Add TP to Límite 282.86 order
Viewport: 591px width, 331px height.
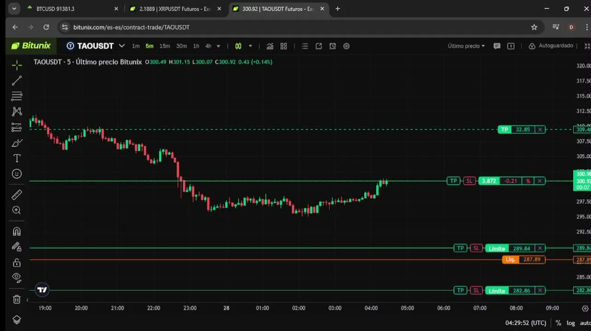click(x=460, y=291)
